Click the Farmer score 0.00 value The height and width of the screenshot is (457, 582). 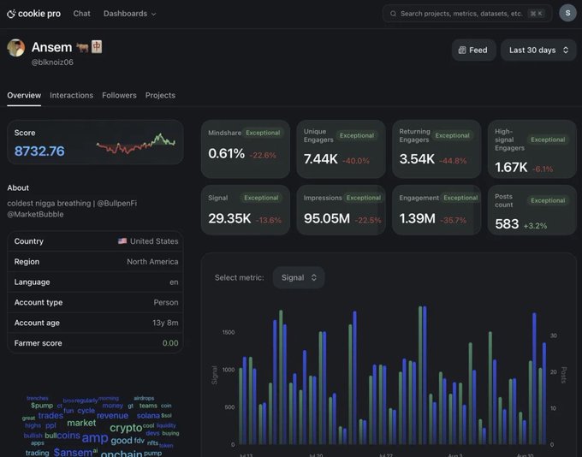click(170, 343)
